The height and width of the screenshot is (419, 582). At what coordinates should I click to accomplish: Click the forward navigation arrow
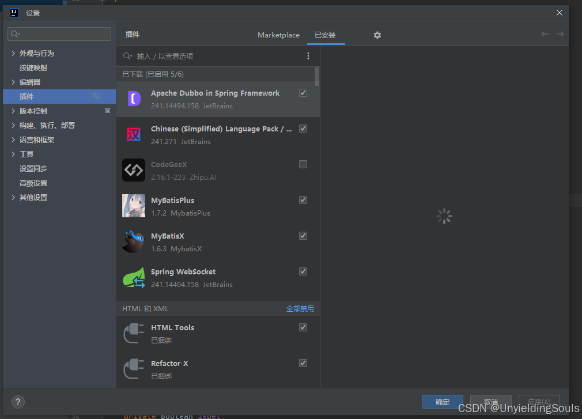click(560, 34)
